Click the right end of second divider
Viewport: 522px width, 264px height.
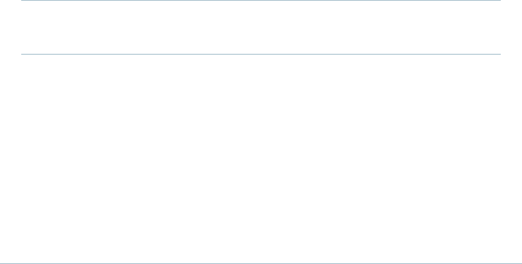499,54
